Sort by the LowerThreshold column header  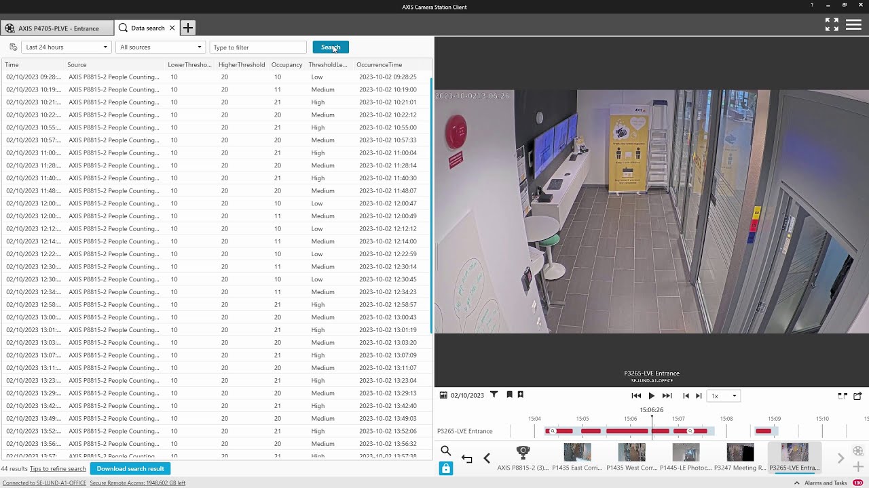tap(190, 64)
